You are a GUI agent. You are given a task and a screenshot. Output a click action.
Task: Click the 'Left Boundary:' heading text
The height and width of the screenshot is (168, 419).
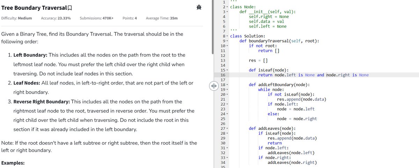pyautogui.click(x=30, y=55)
